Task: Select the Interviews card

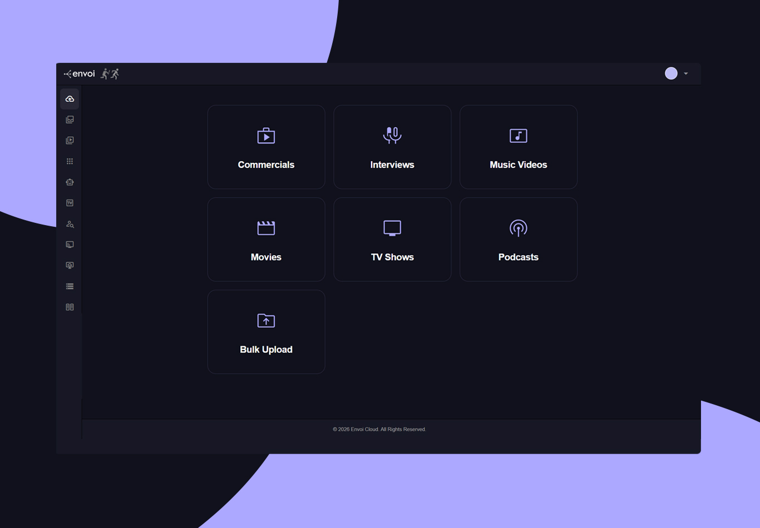Action: (x=392, y=147)
